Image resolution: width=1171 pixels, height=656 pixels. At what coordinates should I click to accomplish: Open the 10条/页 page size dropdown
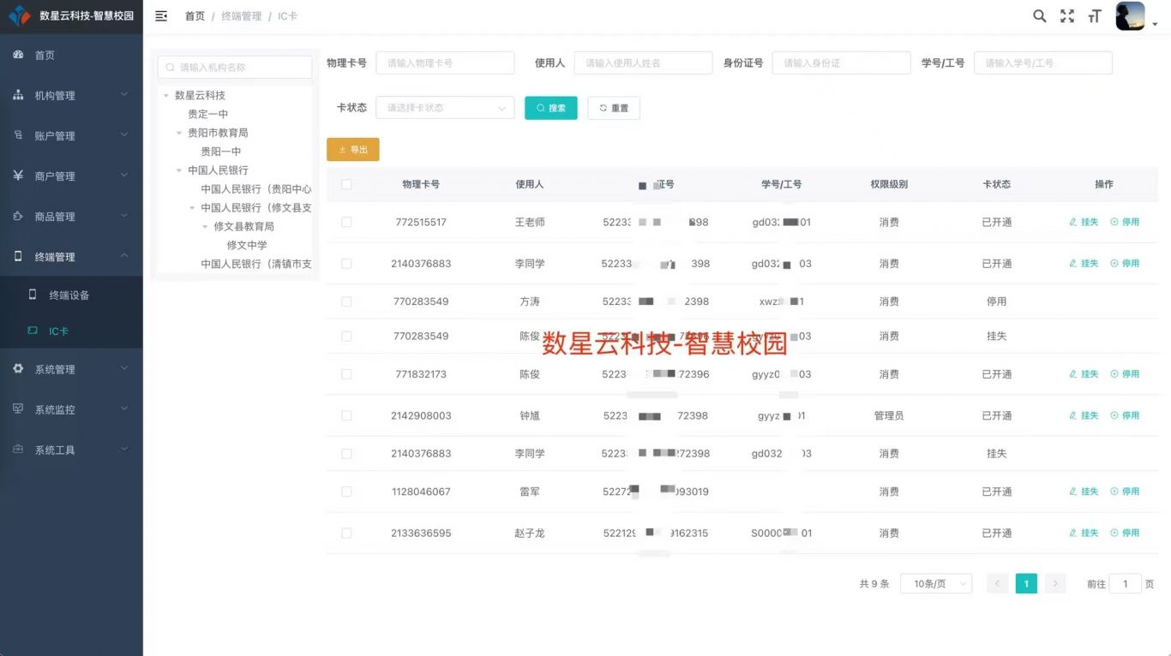point(936,584)
